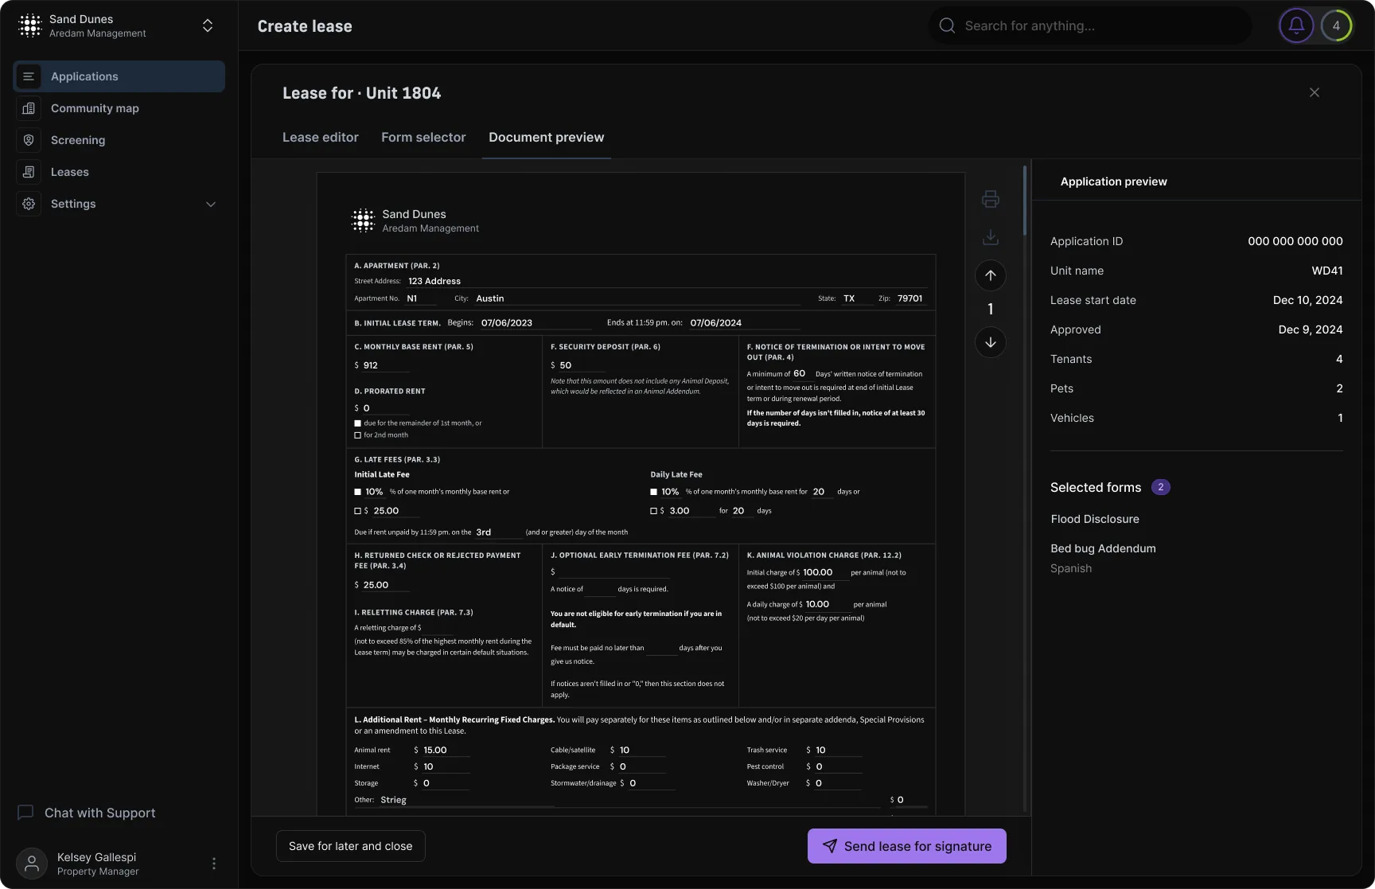Toggle Daily Late Fee $3.00 checkbox

654,511
